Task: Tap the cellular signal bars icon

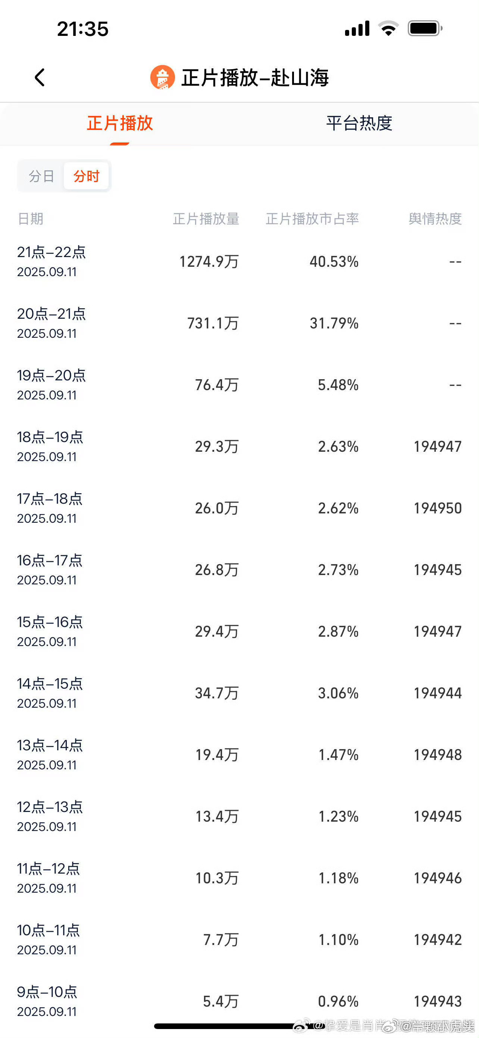Action: coord(357,29)
